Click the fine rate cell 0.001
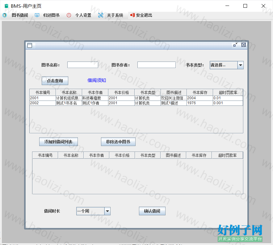This screenshot has height=245, width=273. click(x=228, y=103)
